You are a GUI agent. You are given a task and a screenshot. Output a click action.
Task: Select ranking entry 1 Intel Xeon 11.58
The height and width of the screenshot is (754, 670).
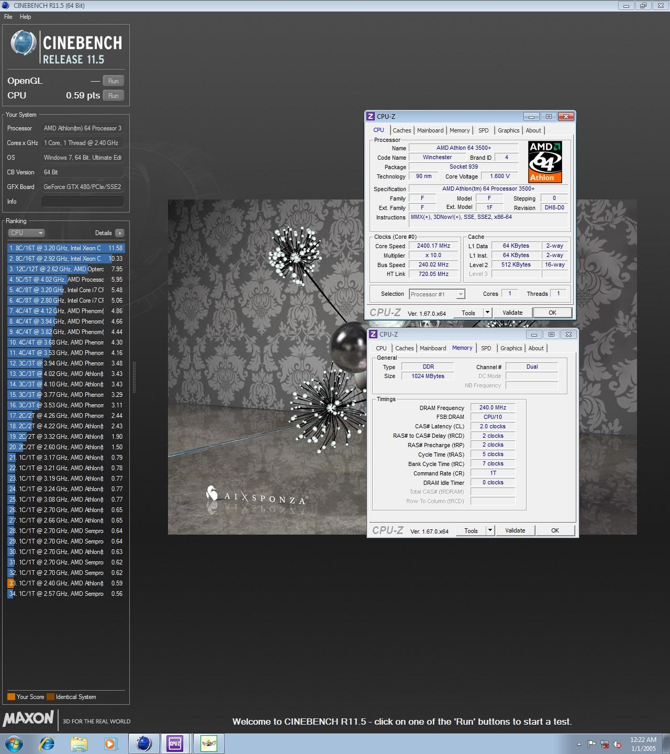pyautogui.click(x=66, y=248)
